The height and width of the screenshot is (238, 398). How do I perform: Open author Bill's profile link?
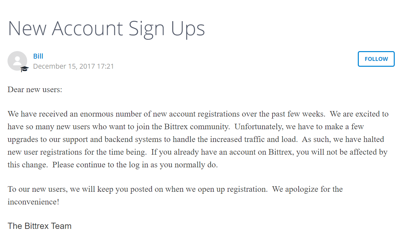pyautogui.click(x=38, y=56)
